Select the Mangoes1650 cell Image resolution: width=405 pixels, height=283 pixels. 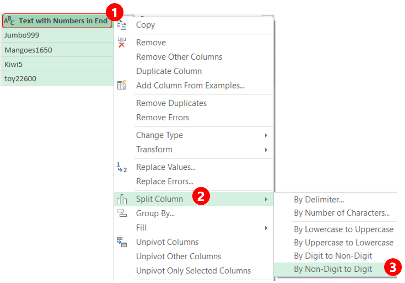coord(28,50)
